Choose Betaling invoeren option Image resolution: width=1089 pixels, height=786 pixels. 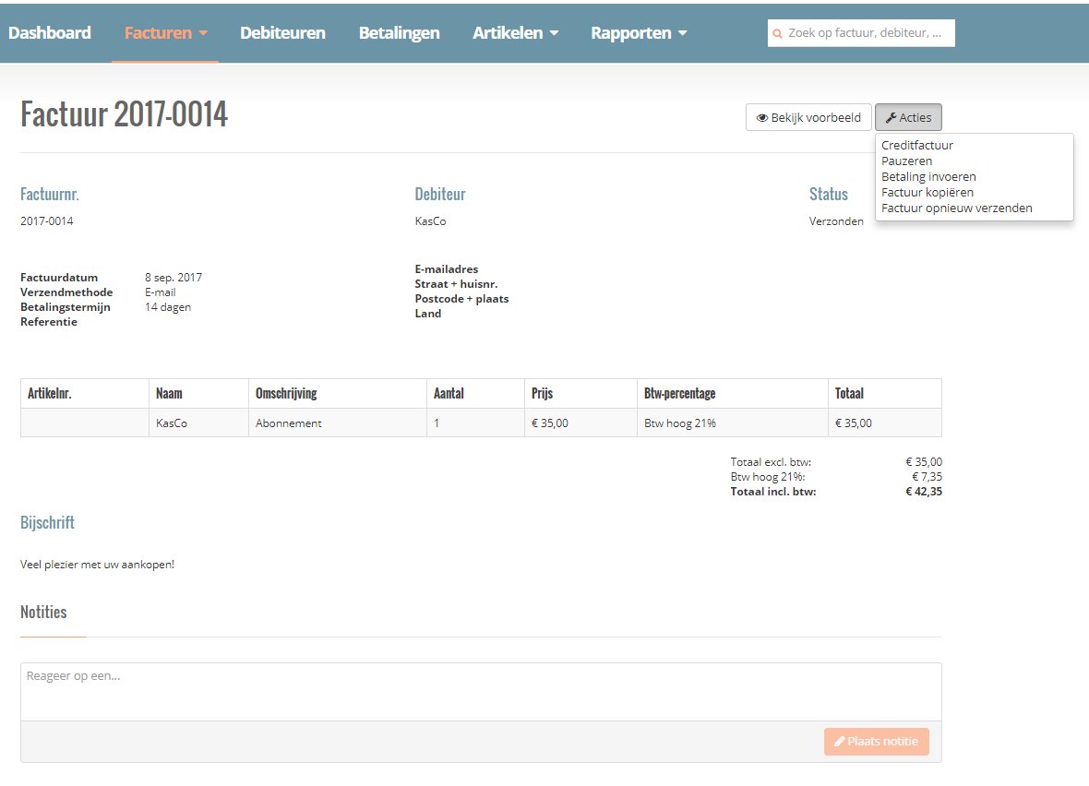[928, 176]
